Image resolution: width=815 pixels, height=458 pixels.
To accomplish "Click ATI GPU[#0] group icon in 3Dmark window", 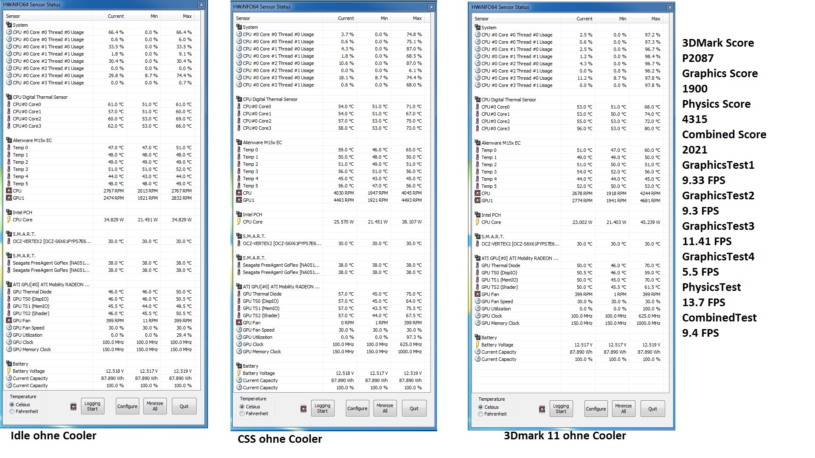I will tap(478, 258).
